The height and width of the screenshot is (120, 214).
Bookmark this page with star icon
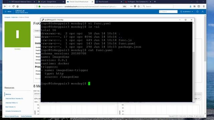pyautogui.click(x=139, y=6)
